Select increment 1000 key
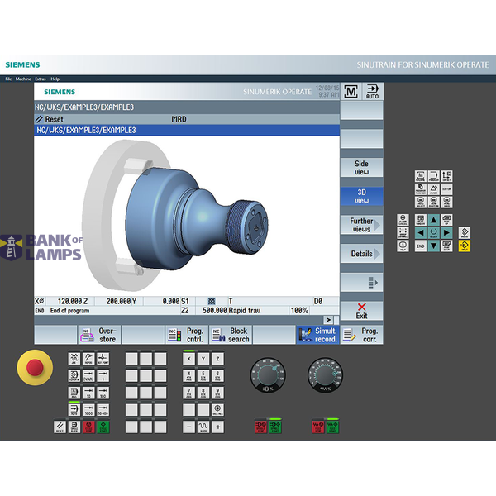The image size is (496, 496). click(x=88, y=410)
